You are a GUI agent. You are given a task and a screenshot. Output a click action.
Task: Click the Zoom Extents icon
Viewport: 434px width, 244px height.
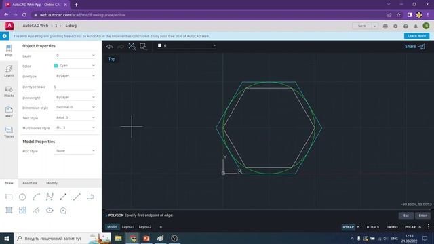[x=132, y=47]
